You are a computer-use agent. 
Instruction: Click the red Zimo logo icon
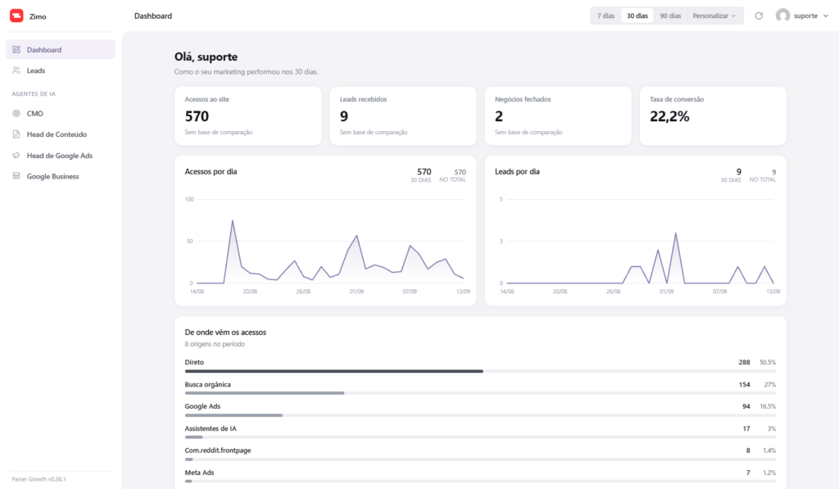[x=16, y=16]
